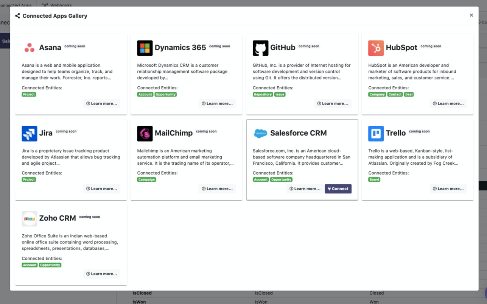487x304 pixels.
Task: Click the Opportunity tag in Zoho CRM card
Action: [50, 265]
